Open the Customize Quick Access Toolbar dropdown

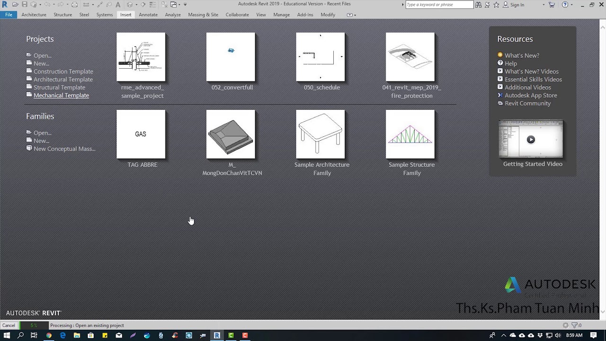point(185,5)
